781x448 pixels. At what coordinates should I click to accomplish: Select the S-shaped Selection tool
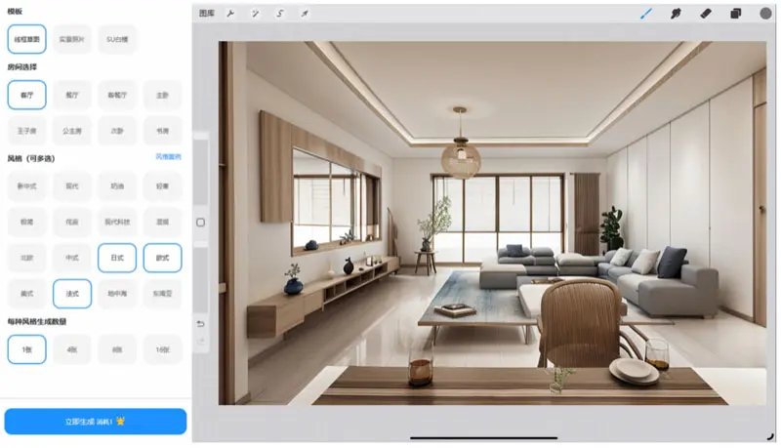point(280,15)
